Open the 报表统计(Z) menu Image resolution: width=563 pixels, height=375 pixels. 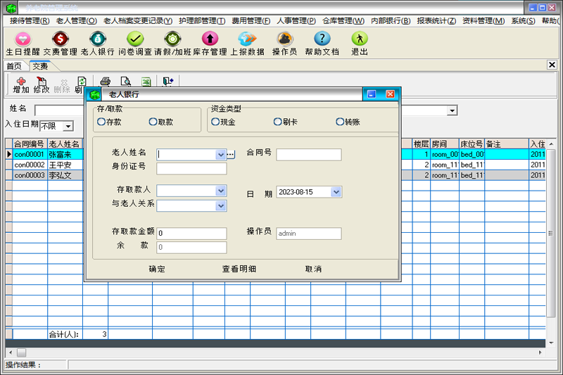436,21
